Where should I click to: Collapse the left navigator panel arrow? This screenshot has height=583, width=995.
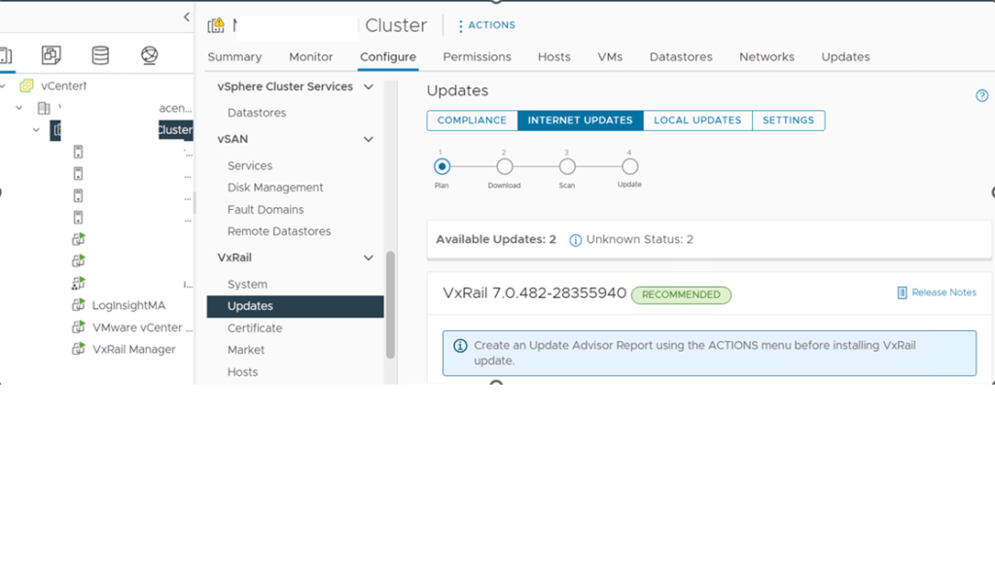coord(187,17)
